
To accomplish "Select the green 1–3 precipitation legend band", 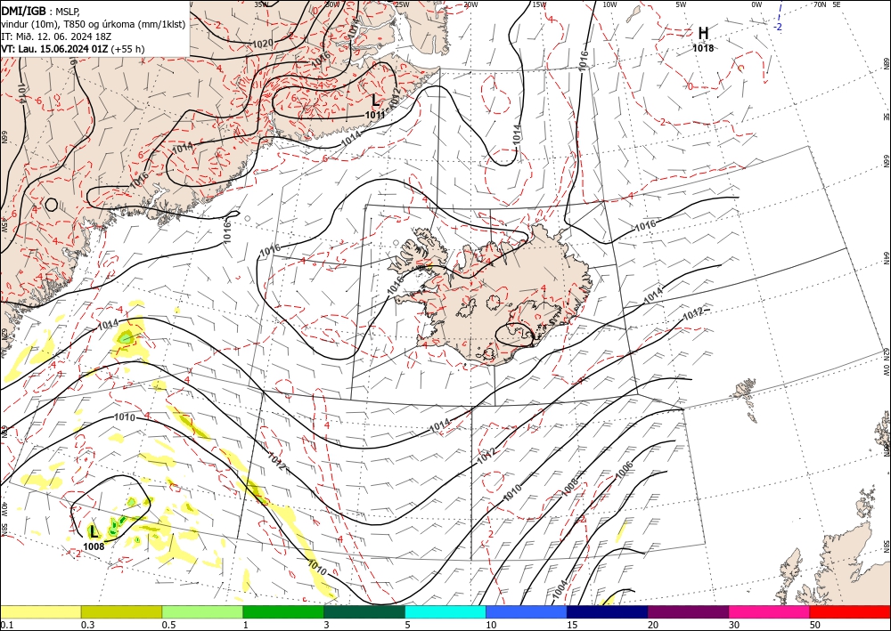I will [x=283, y=611].
